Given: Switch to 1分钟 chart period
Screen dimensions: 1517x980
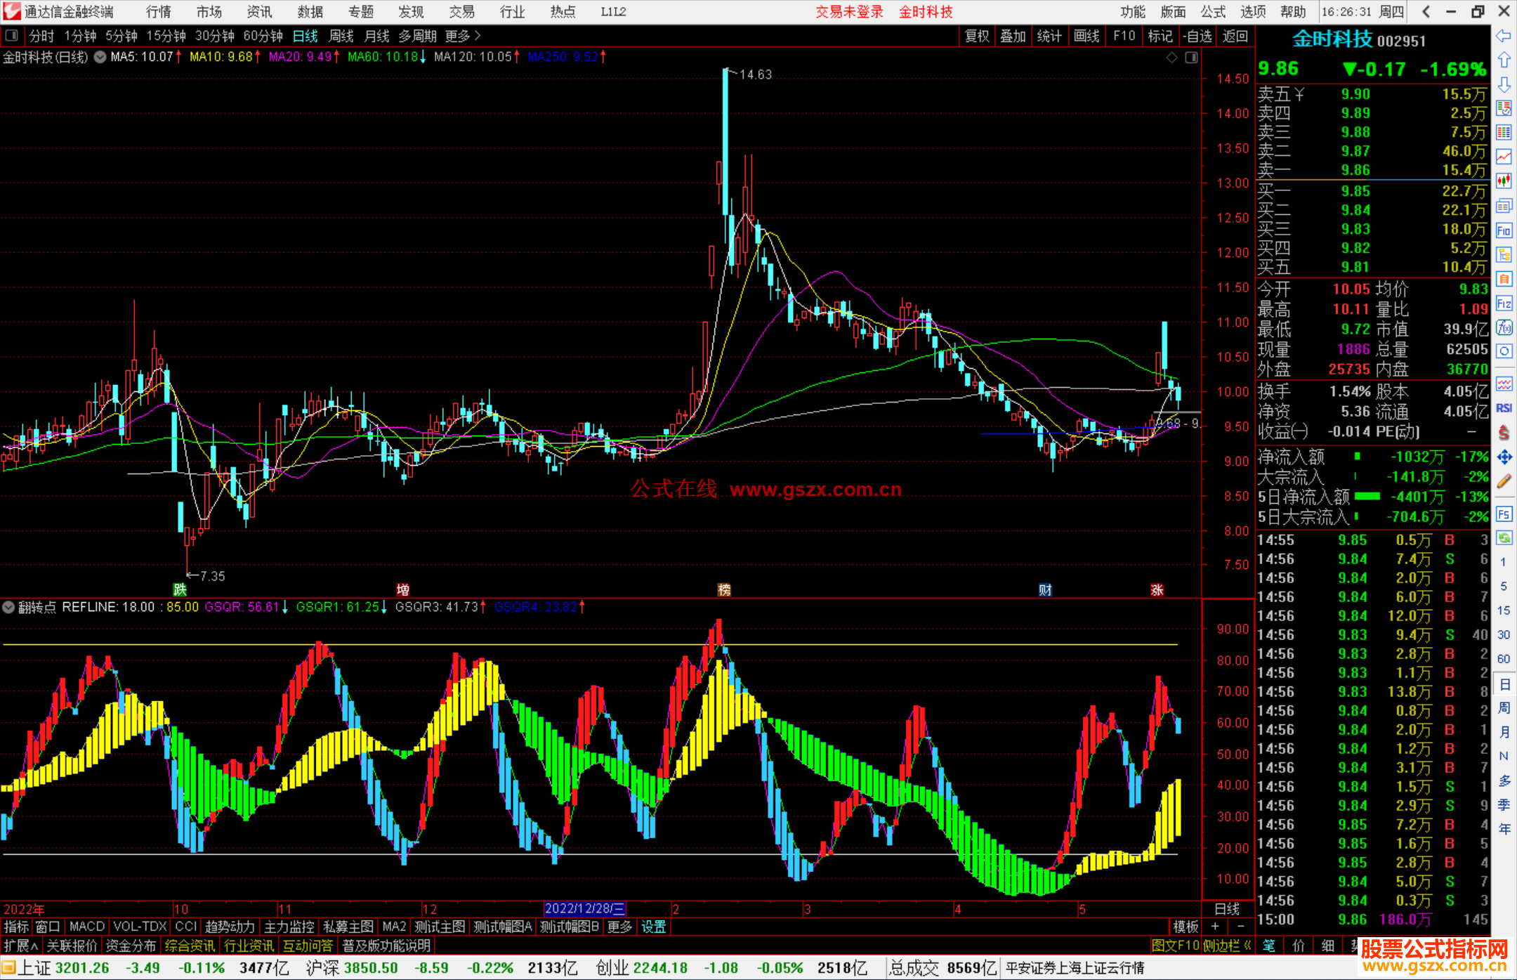Looking at the screenshot, I should [x=80, y=36].
